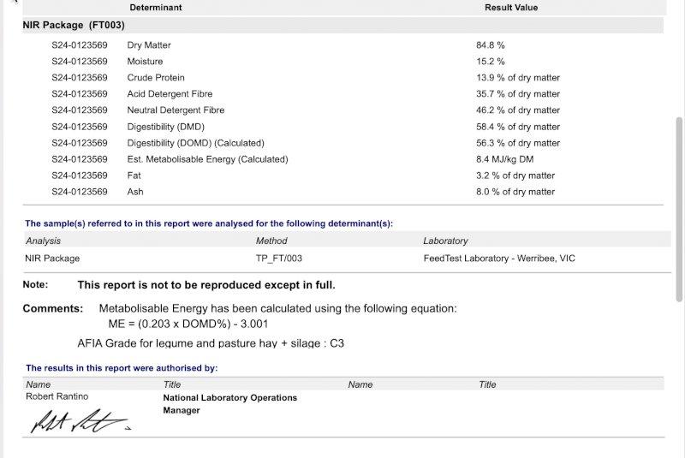The width and height of the screenshot is (685, 458).
Task: Click the '35.7 % of dry matter' value
Action: (518, 93)
